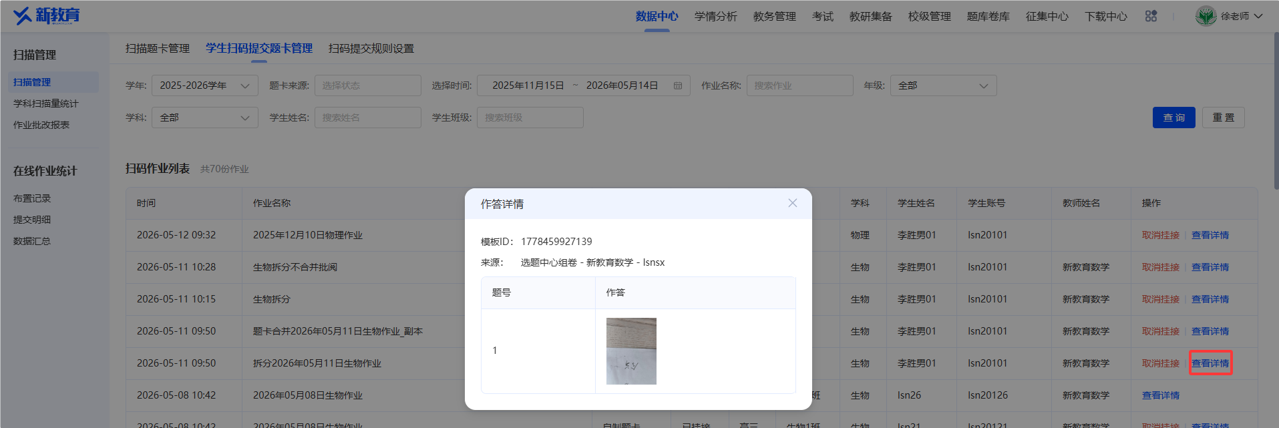
Task: Click the 徐老师 user avatar
Action: pyautogui.click(x=1206, y=16)
